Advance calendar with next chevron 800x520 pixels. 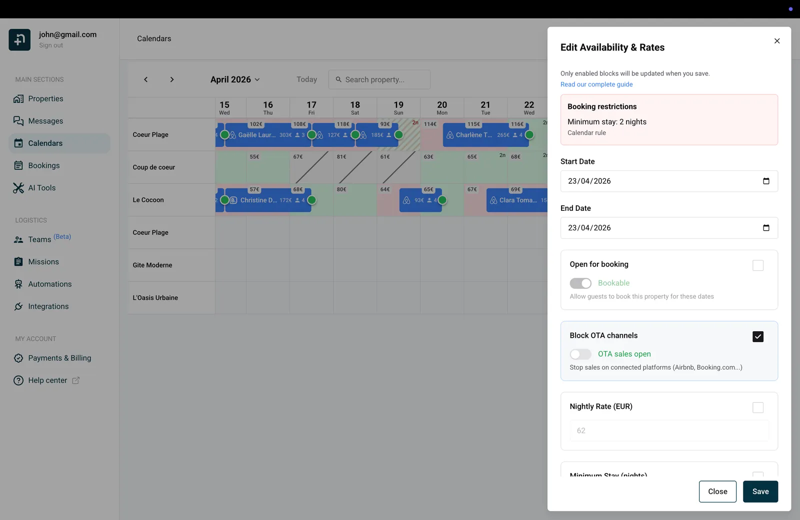click(172, 79)
